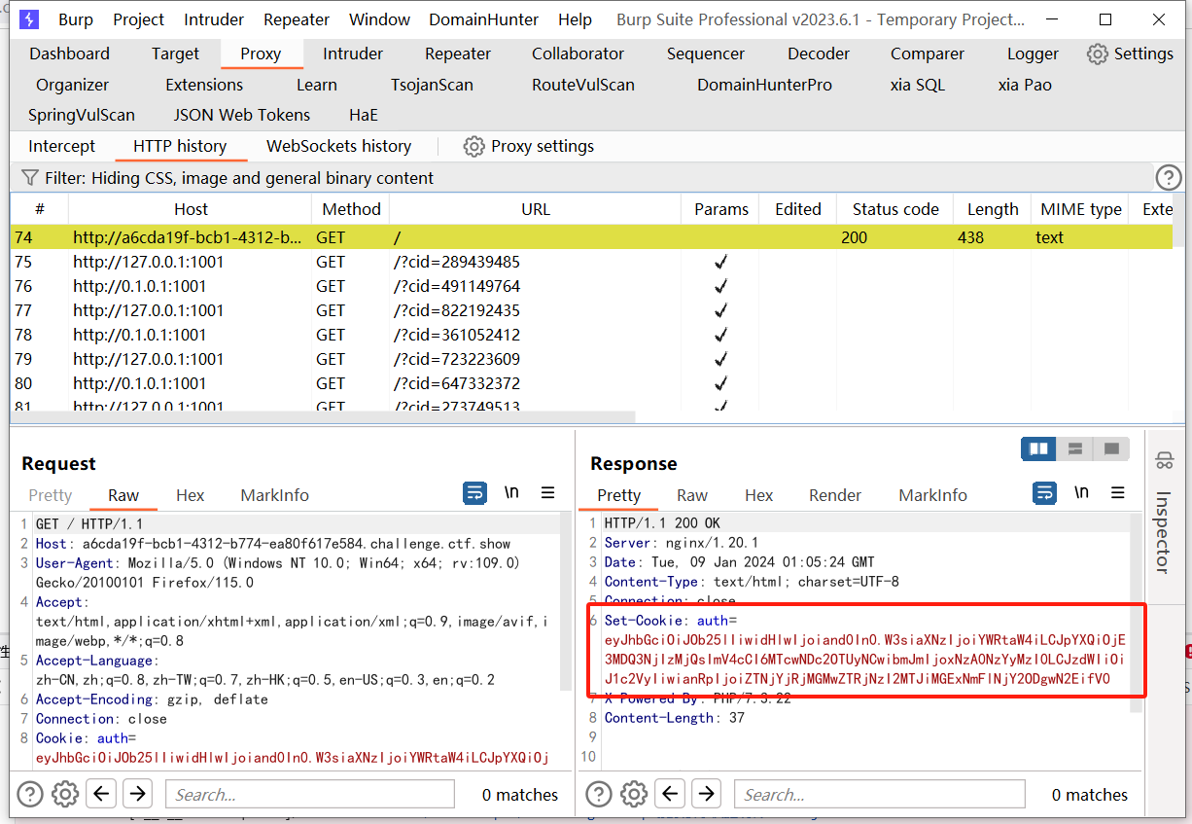This screenshot has height=824, width=1192.
Task: Open the xia SQL tab
Action: 918,85
